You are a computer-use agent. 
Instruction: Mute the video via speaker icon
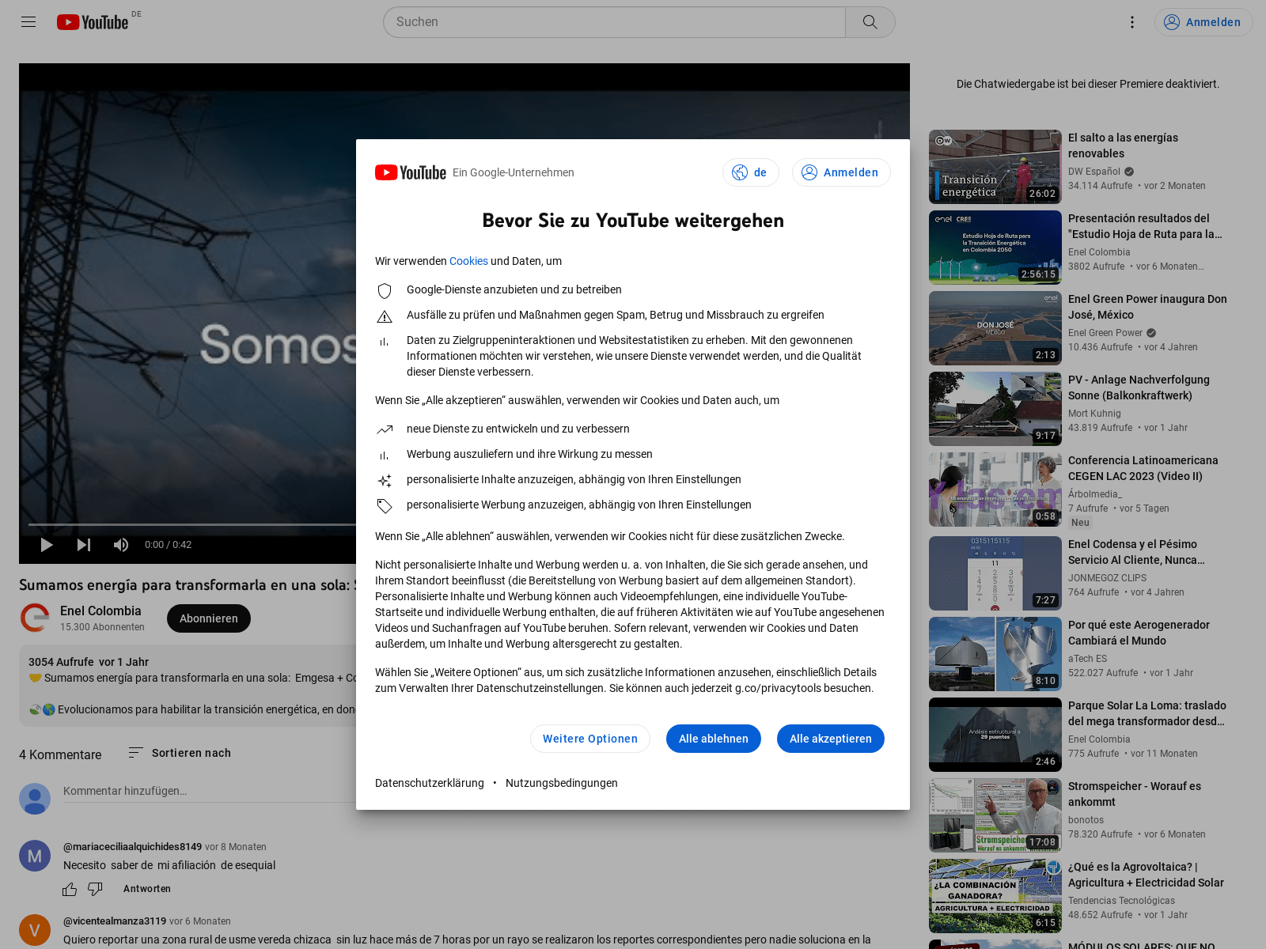pyautogui.click(x=121, y=545)
